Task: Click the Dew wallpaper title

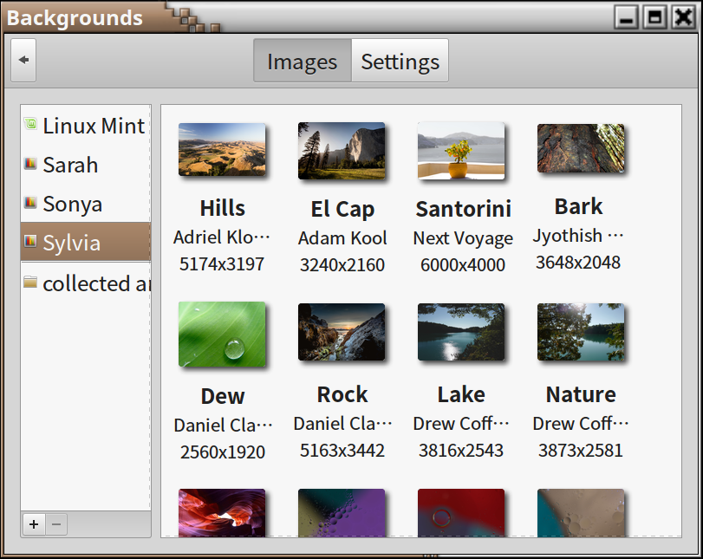Action: 223,396
